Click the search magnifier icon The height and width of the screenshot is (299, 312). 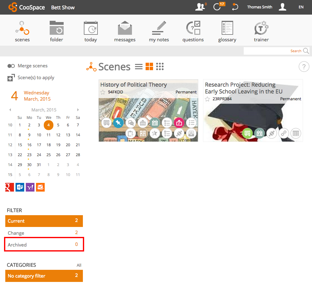tap(306, 51)
